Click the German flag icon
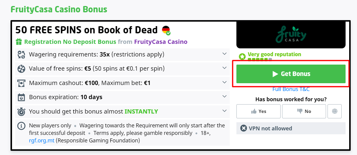The height and width of the screenshot is (155, 357). pyautogui.click(x=166, y=30)
